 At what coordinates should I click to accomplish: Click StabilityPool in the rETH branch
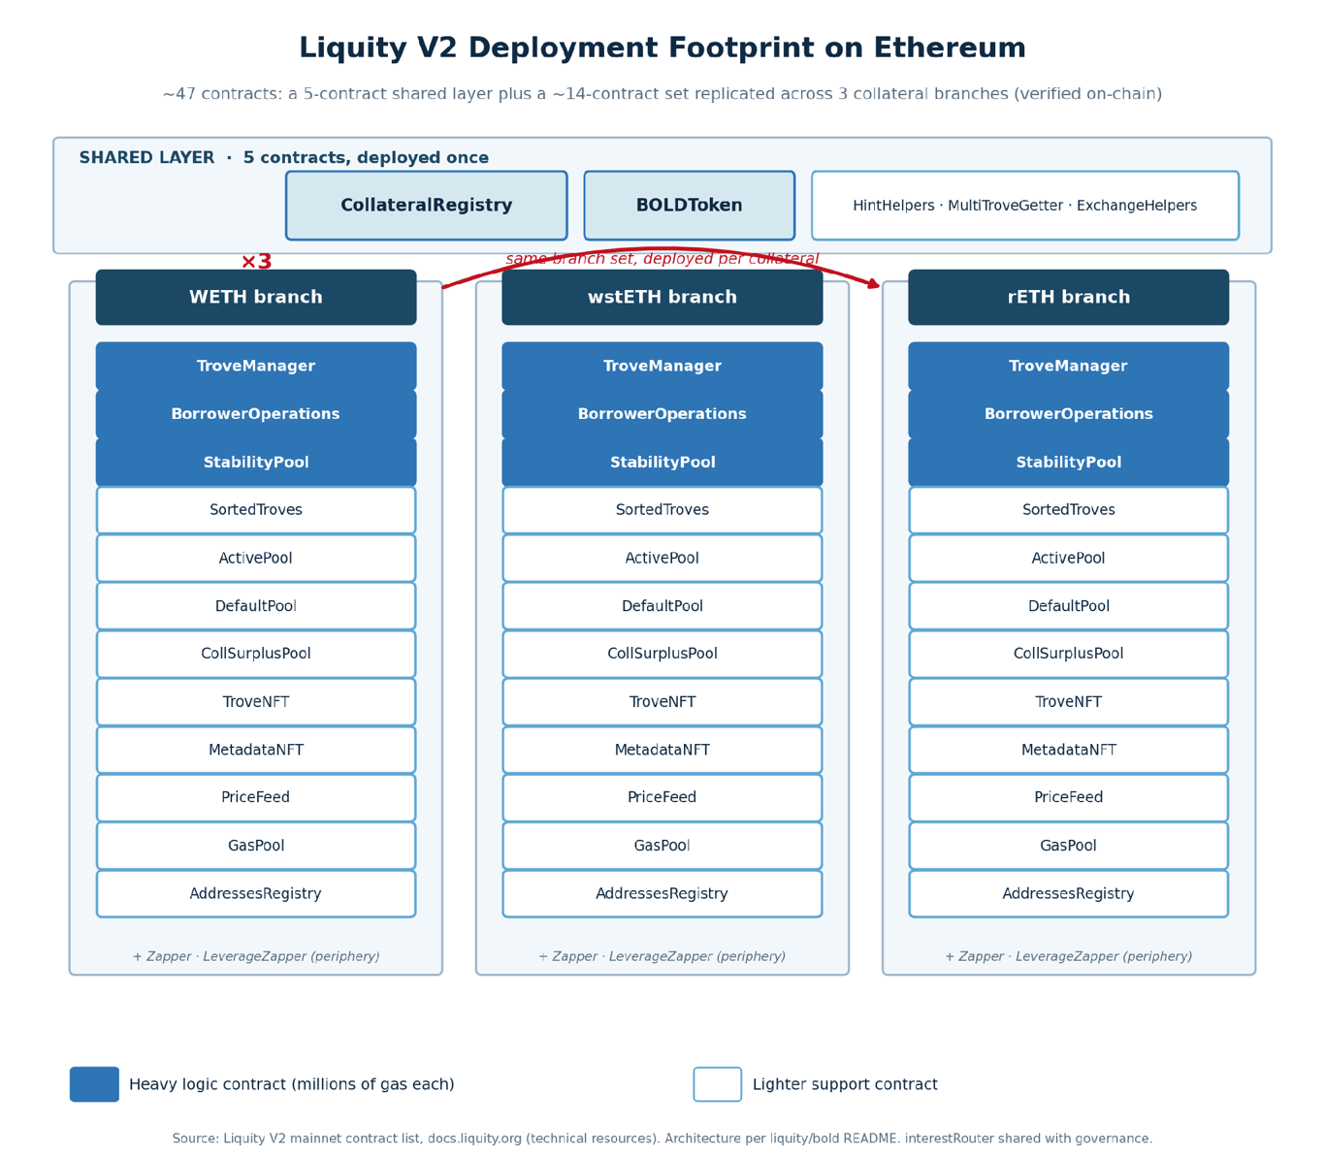click(1068, 463)
